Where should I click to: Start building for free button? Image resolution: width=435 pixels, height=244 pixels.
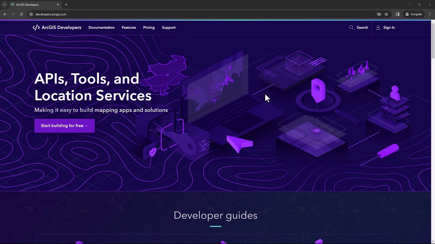tap(65, 126)
